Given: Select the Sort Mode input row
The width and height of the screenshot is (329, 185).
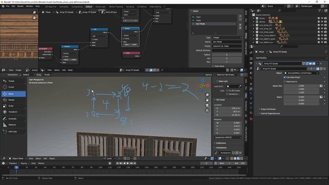Looking at the screenshot, I should pyautogui.click(x=214, y=24).
